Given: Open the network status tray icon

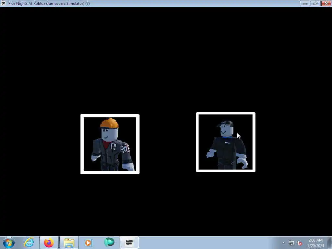Looking at the screenshot, I should pos(291,243).
